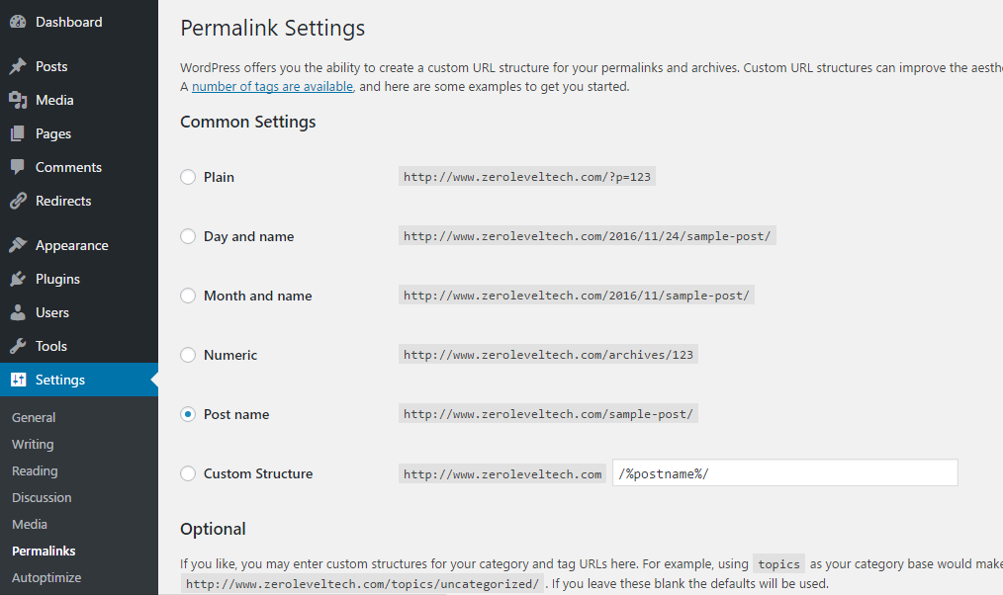The width and height of the screenshot is (1003, 595).
Task: Click the Tools wrench icon
Action: [x=18, y=346]
